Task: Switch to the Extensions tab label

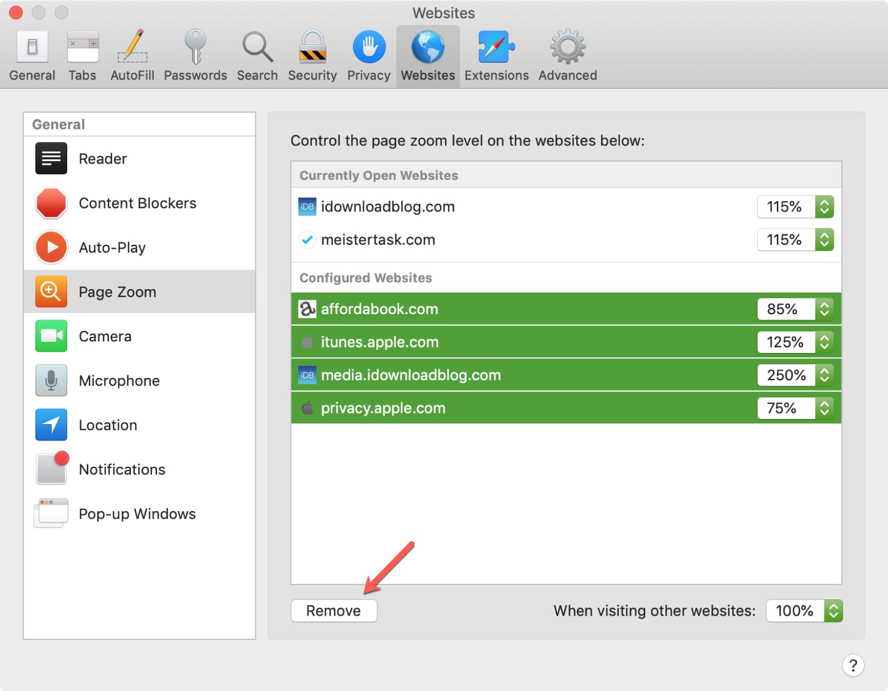Action: tap(497, 75)
